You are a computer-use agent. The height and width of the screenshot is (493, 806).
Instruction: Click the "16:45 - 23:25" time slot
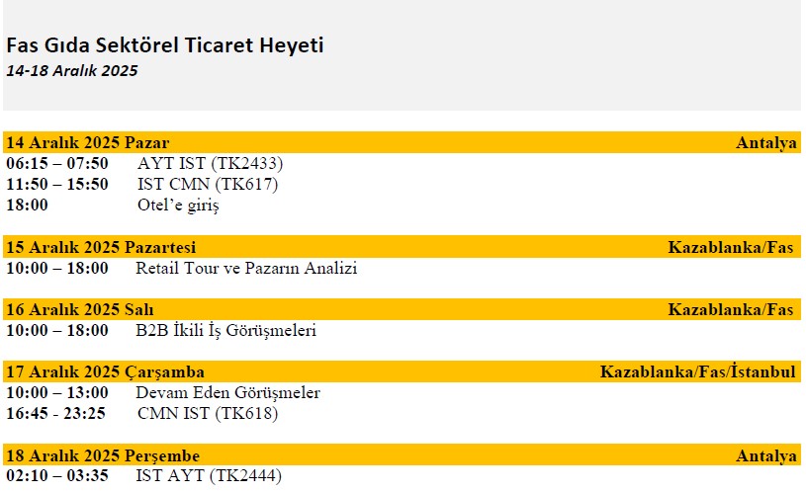coord(55,413)
